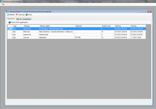
Task: Select the row arrow indicator for devenv.exe
Action: 8,29
